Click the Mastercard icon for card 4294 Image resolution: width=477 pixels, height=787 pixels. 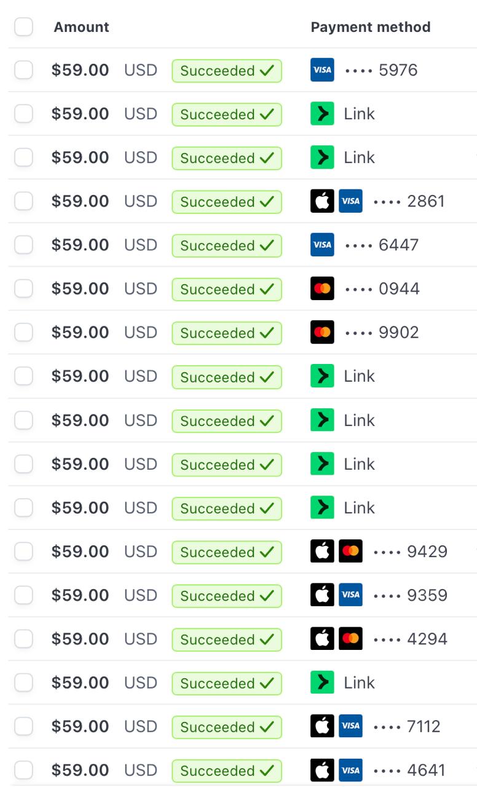click(x=350, y=639)
